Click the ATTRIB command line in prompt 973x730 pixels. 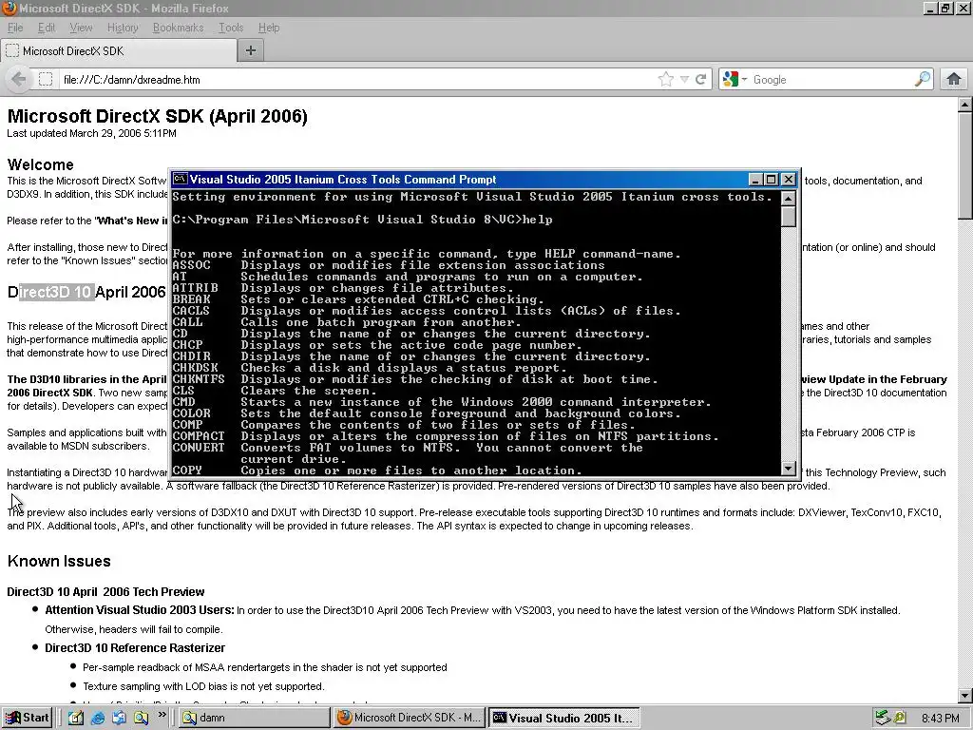coord(342,288)
